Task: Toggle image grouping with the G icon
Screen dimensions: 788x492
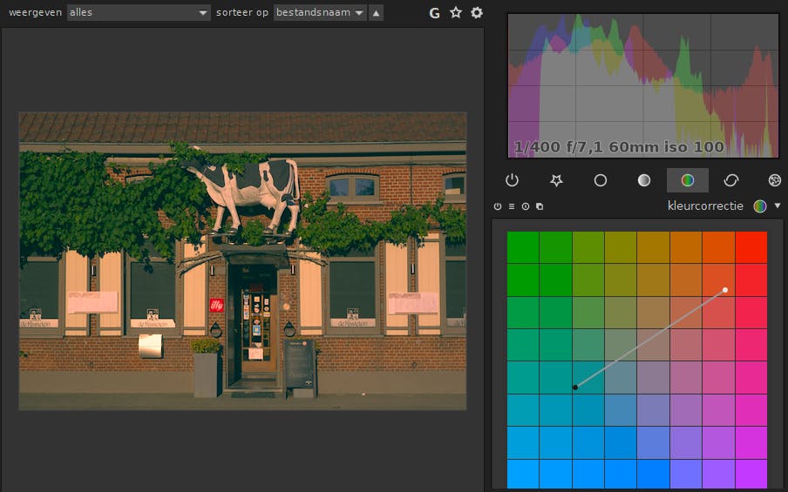Action: [435, 13]
